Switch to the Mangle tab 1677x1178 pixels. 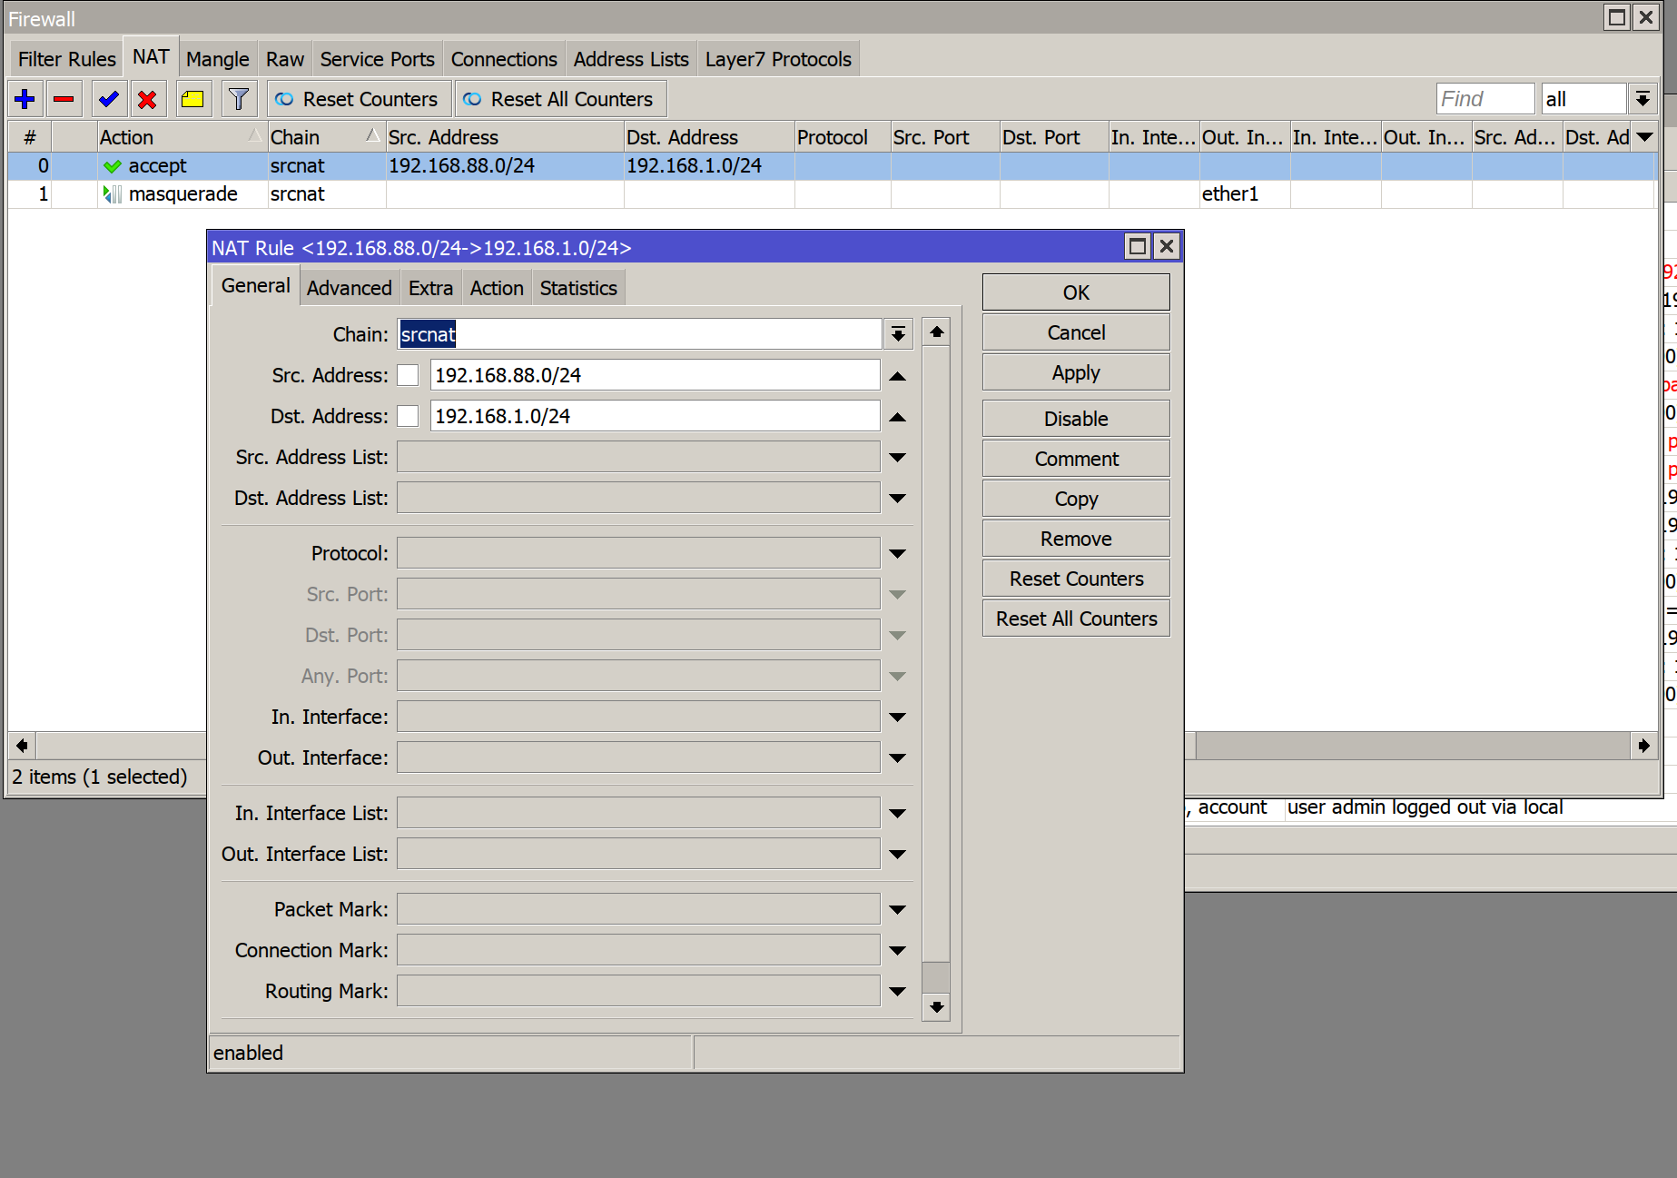coord(217,58)
